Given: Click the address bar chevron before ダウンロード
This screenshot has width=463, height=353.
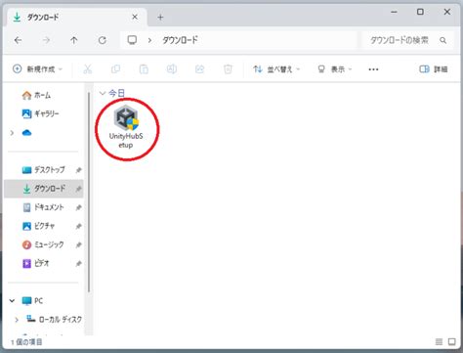Looking at the screenshot, I should point(149,40).
